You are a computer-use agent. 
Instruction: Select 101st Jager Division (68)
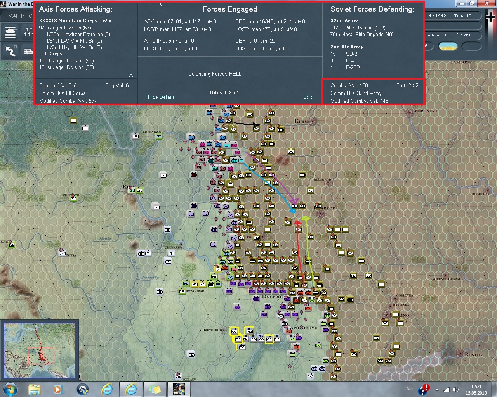[66, 67]
